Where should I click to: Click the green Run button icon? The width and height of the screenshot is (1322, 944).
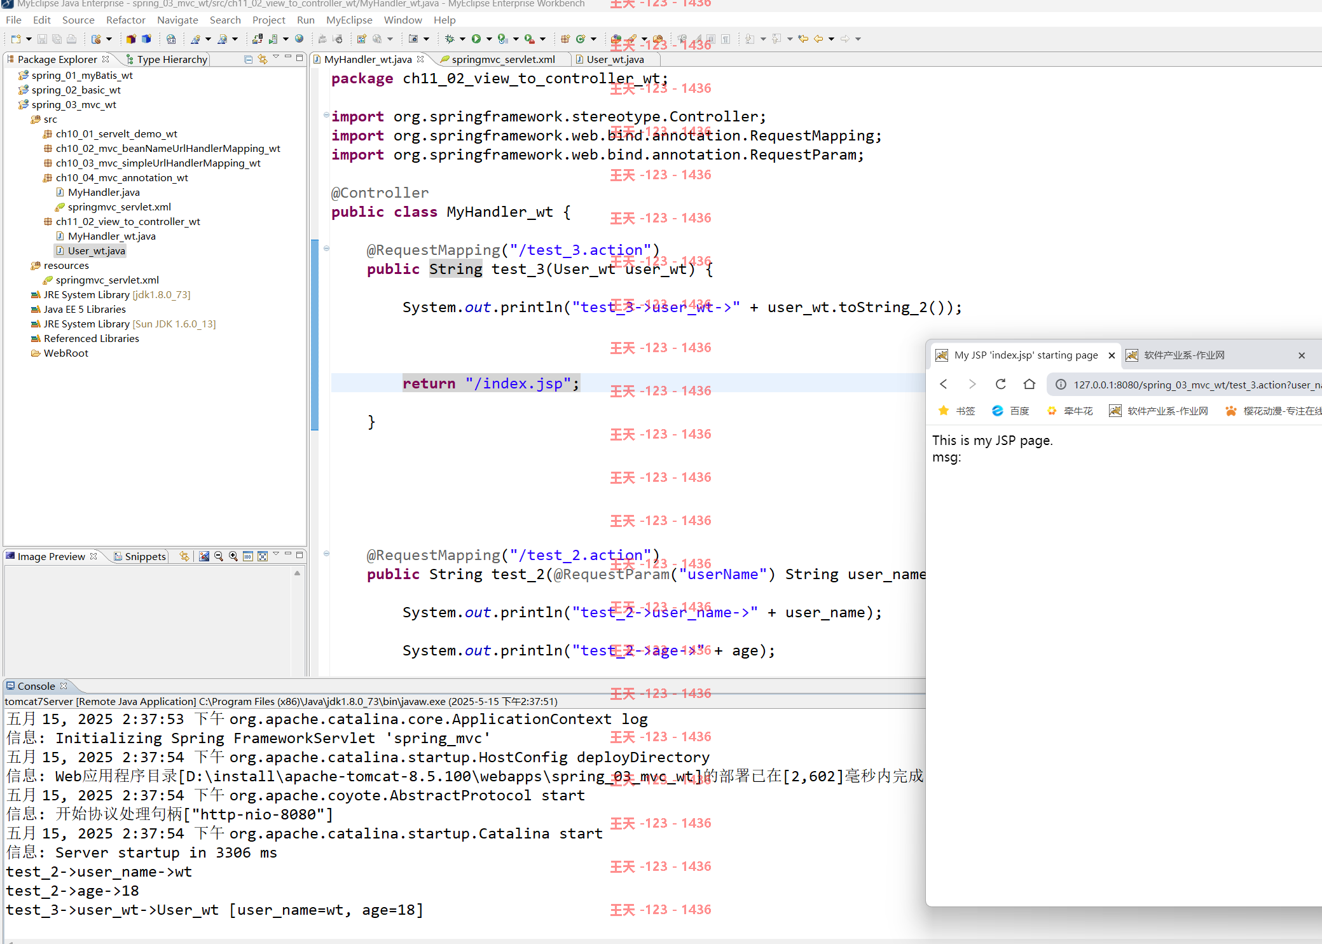coord(476,39)
